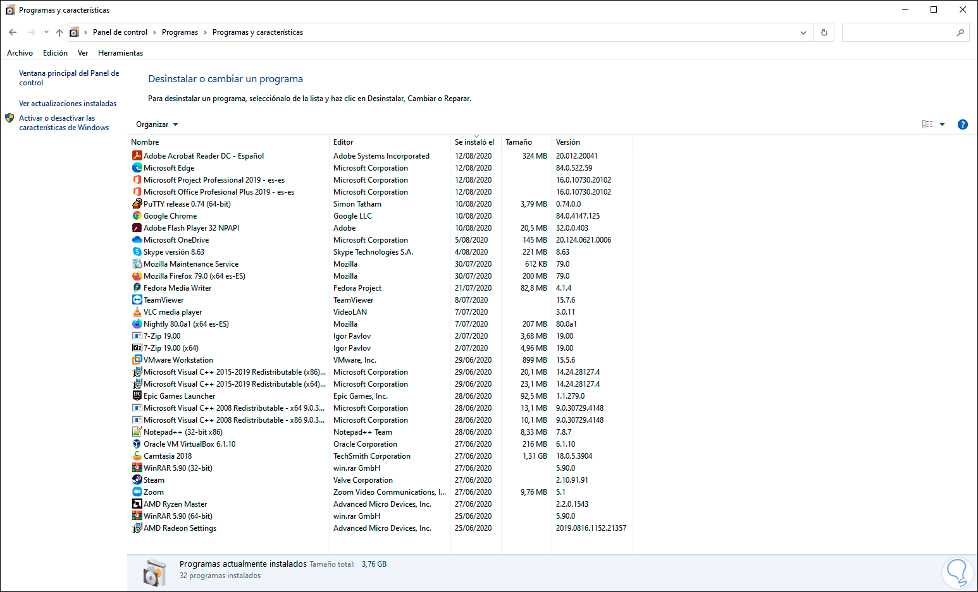The height and width of the screenshot is (592, 978).
Task: Select the Nightly 80.0a1 icon
Action: (x=137, y=323)
